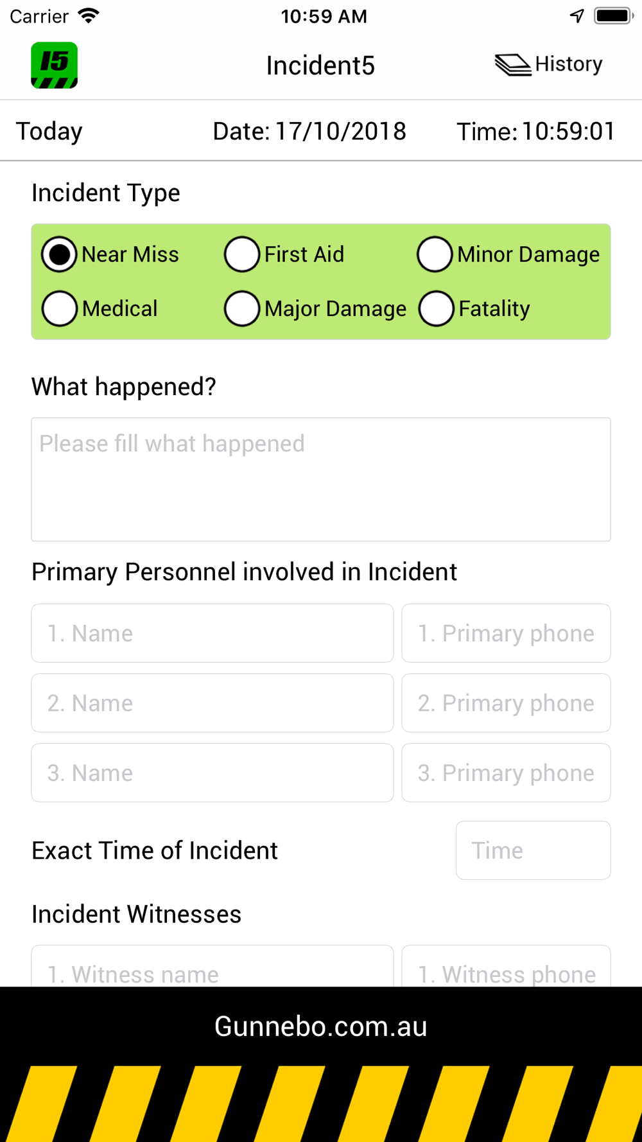
Task: Choose Medical radio option
Action: [x=59, y=309]
